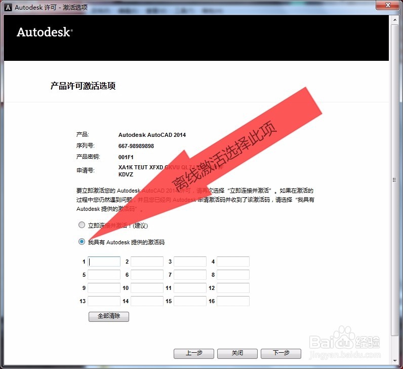
Task: Click activation code field 13
Action: 104,301
